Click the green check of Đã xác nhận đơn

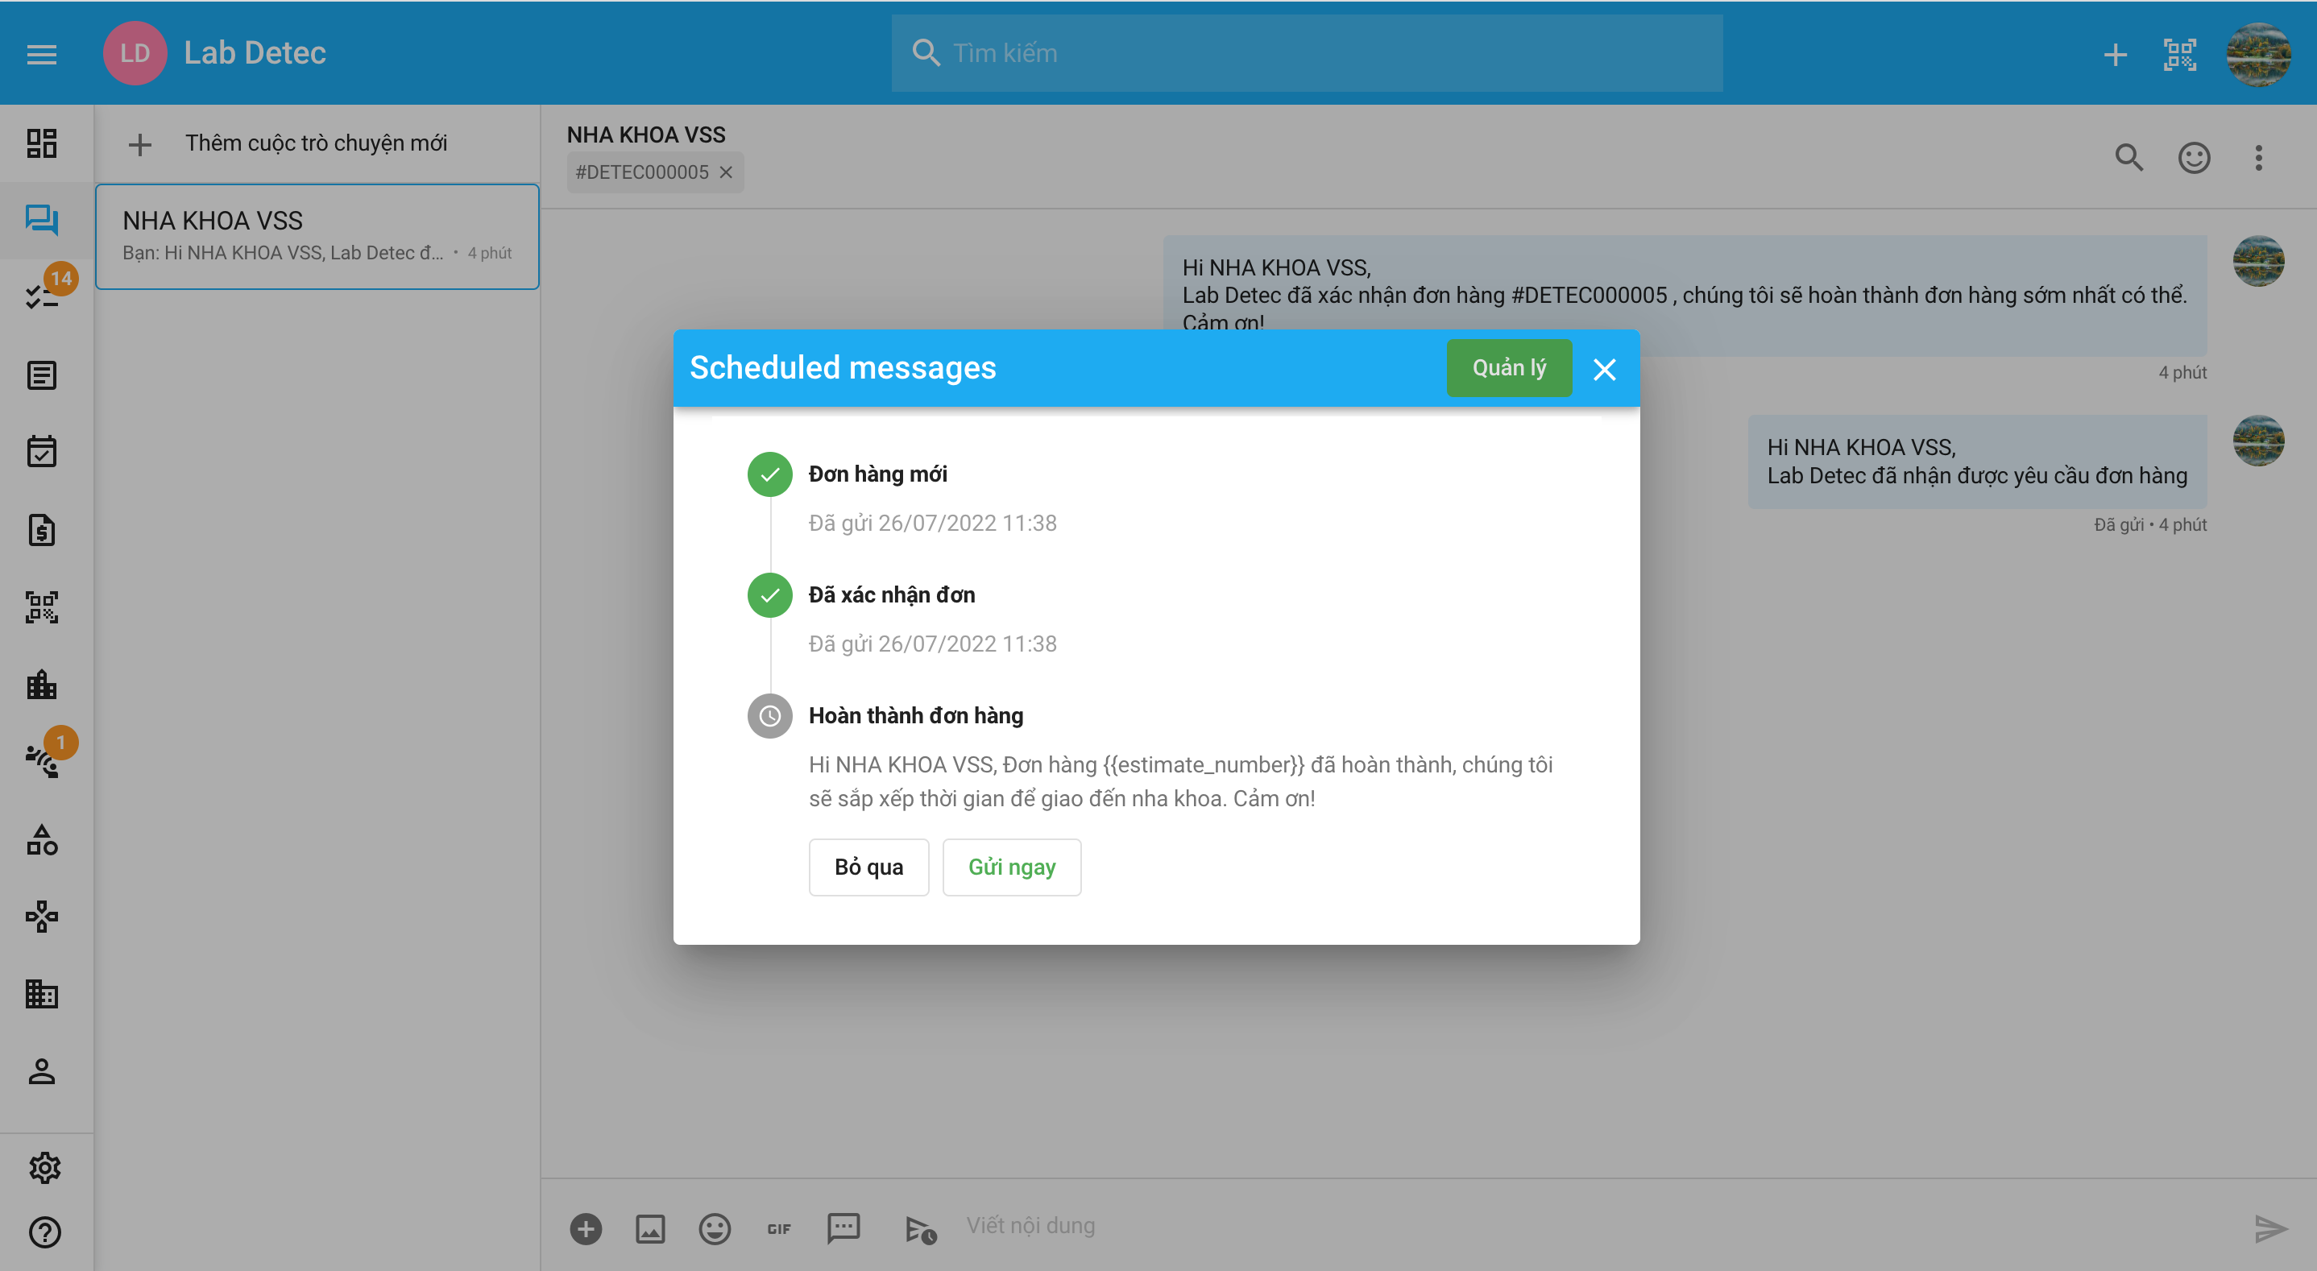(770, 595)
